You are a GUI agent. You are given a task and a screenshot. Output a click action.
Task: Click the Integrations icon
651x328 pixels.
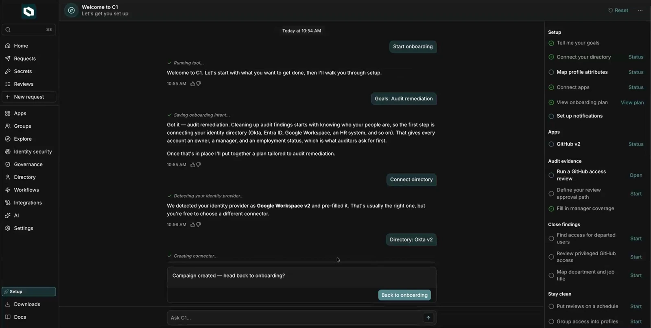pos(8,203)
